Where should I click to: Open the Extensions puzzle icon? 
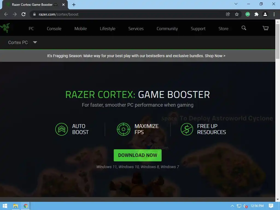click(256, 14)
